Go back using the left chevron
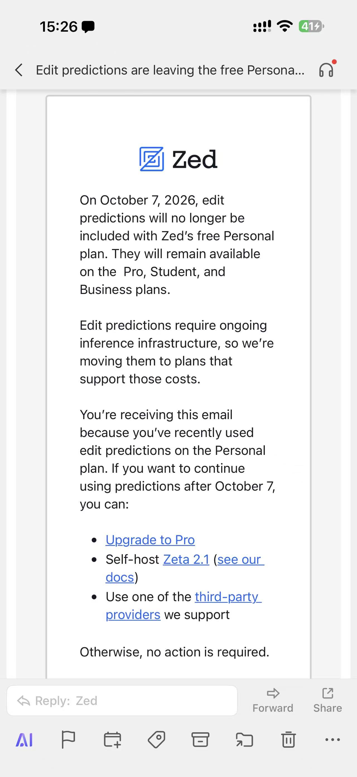Viewport: 357px width, 777px height. coord(19,70)
